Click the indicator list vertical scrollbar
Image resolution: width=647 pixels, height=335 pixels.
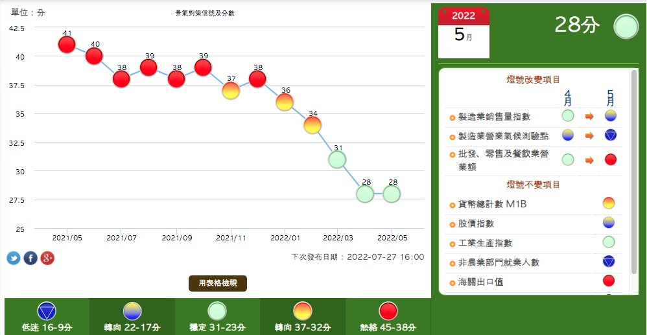[x=634, y=172]
